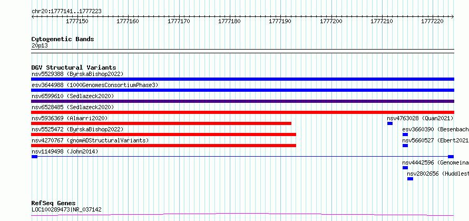
Task: Open variant nsv4270767 (gnomADStructuralVariants) label
Action: pyautogui.click(x=90, y=140)
